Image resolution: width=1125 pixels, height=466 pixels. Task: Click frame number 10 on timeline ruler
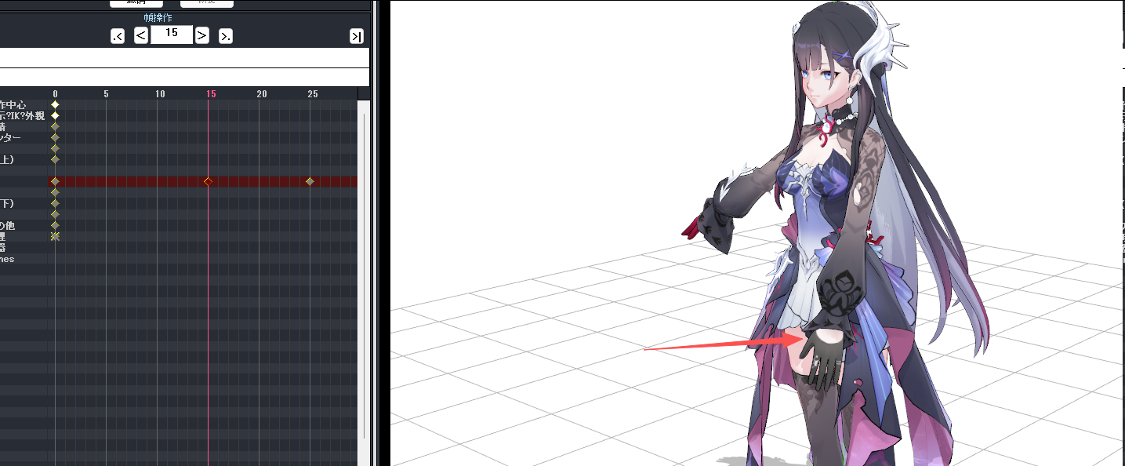click(160, 94)
